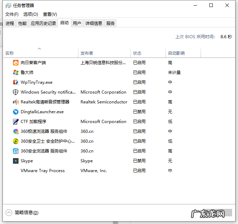Close the Task Manager window
Image resolution: width=238 pixels, height=224 pixels.
tap(227, 5)
